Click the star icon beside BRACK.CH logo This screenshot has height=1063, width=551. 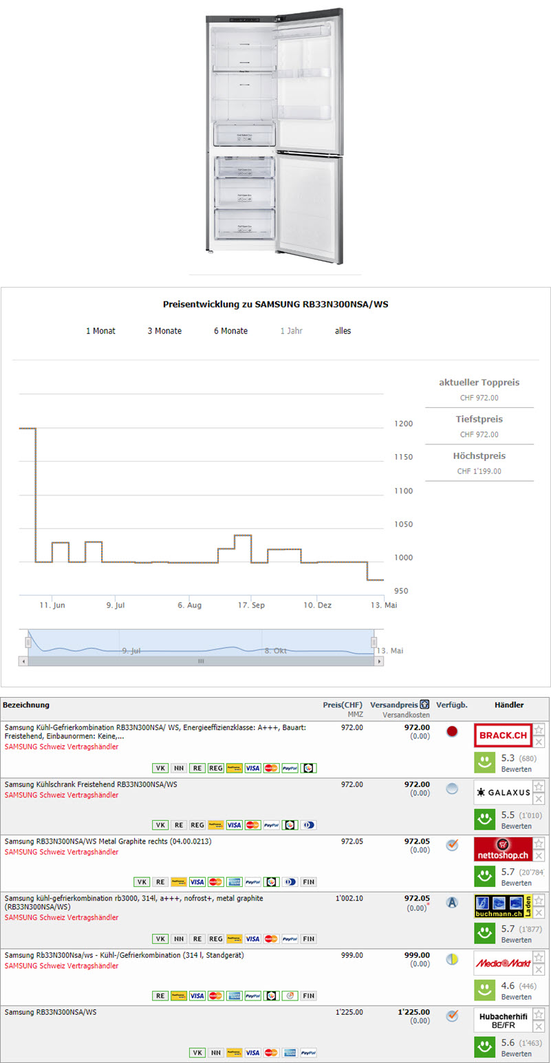click(x=539, y=730)
